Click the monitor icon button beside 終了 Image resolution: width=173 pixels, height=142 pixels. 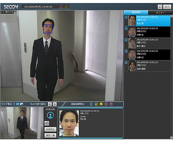click(x=160, y=7)
